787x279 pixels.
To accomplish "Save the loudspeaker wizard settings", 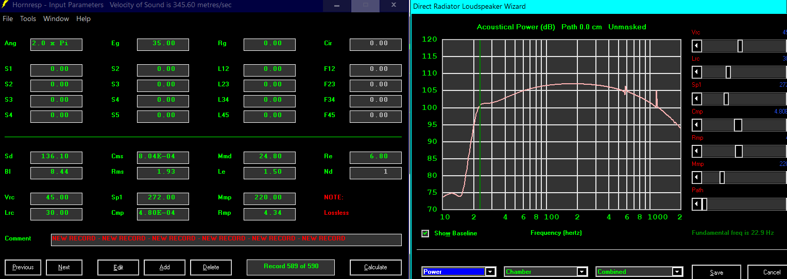I will click(716, 272).
